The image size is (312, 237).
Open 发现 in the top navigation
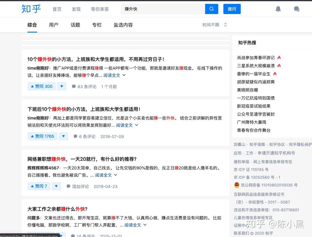76,9
